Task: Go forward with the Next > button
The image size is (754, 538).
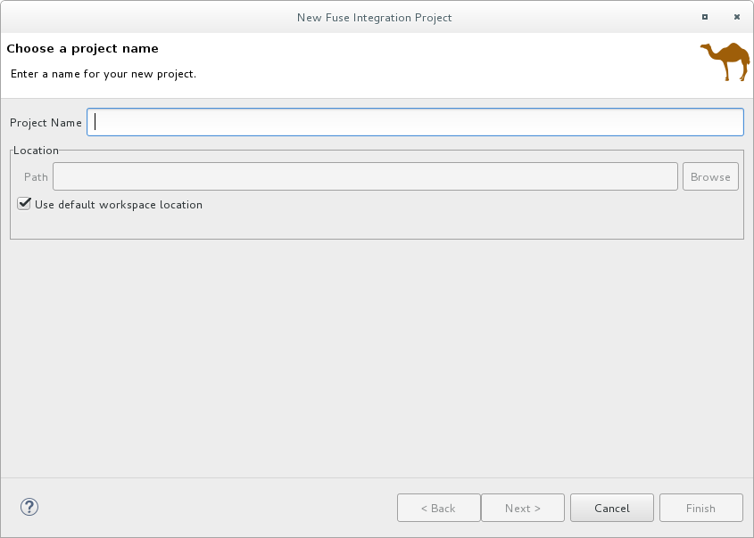Action: pyautogui.click(x=522, y=508)
